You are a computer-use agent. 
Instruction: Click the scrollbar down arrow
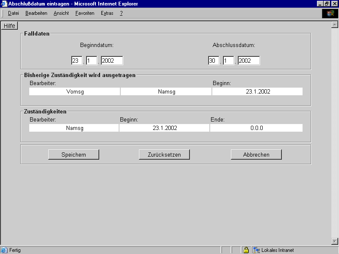click(x=334, y=241)
